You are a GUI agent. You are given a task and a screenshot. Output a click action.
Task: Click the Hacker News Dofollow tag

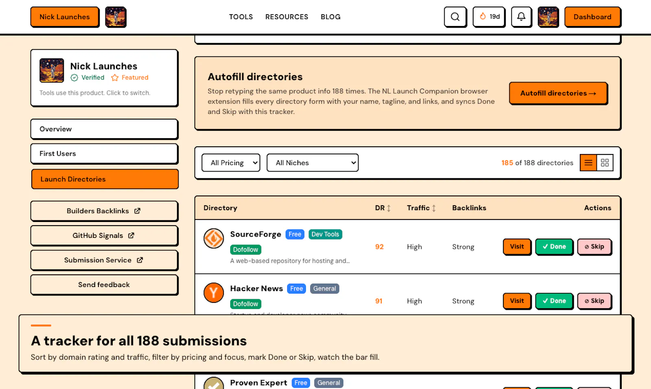coord(246,304)
